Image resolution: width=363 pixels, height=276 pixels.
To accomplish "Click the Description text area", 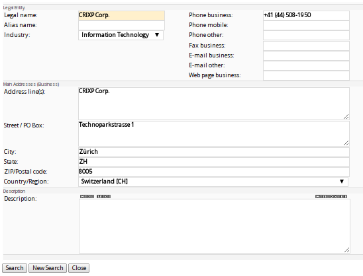I will tap(215, 226).
